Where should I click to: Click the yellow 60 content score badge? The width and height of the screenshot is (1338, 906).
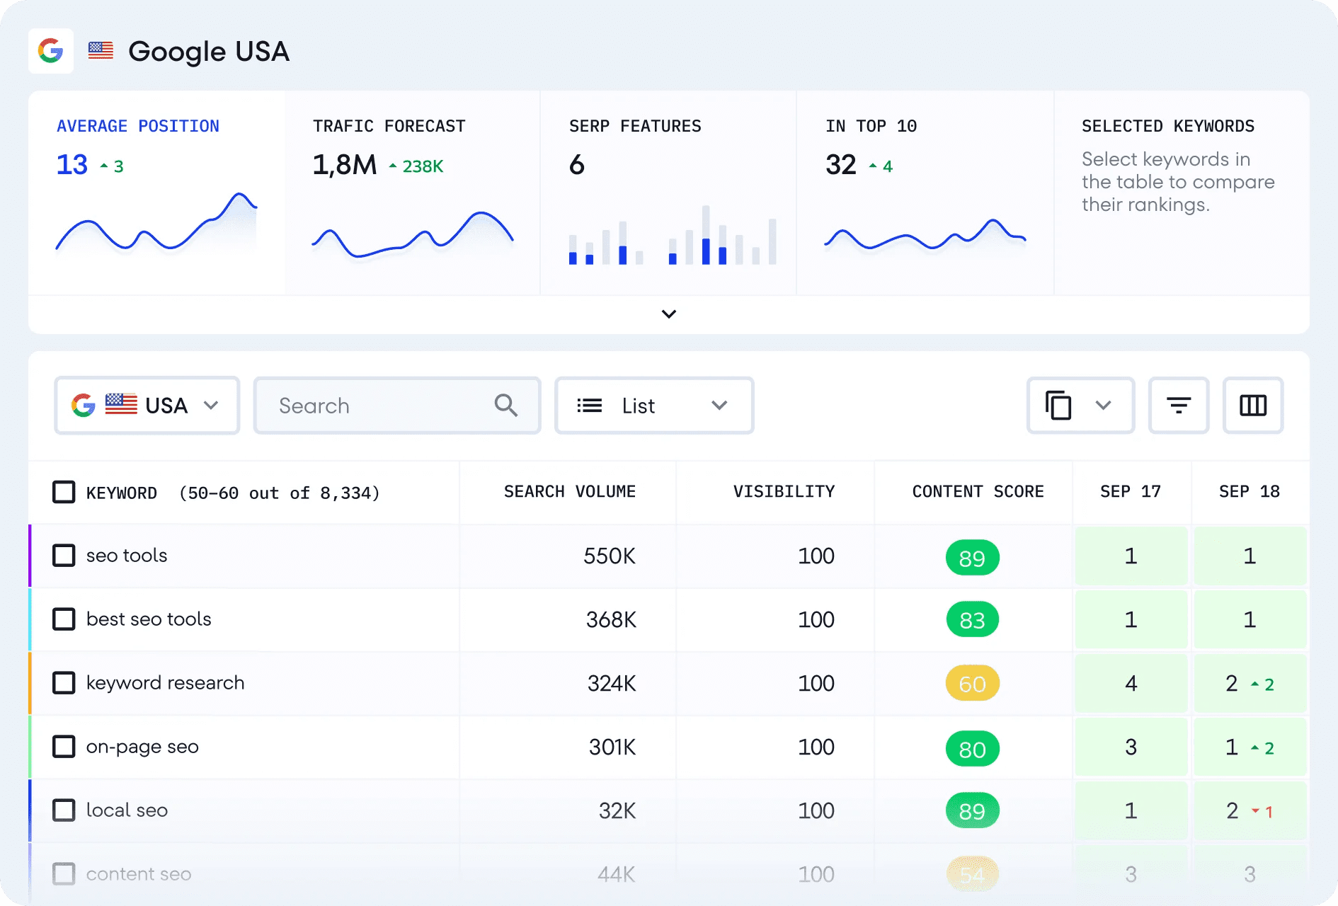click(x=972, y=684)
